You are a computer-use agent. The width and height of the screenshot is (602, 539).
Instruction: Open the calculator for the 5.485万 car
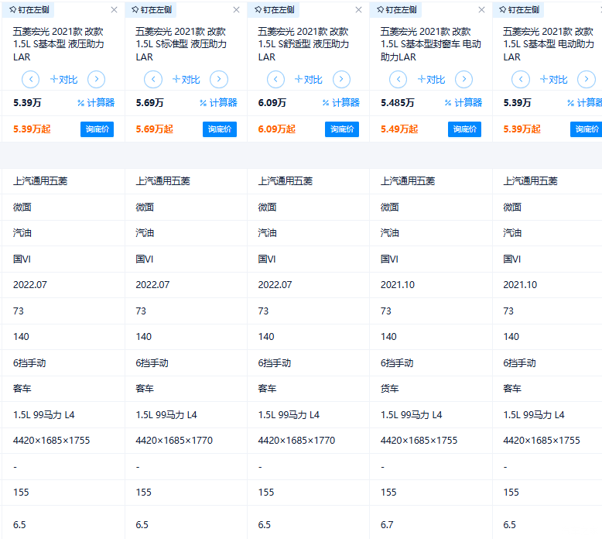coord(465,103)
